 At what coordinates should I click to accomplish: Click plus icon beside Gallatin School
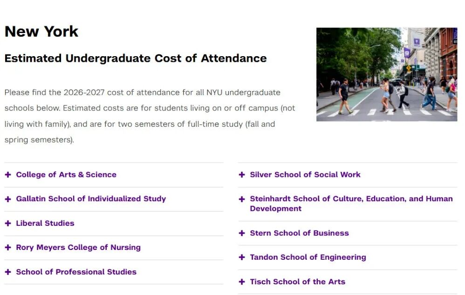(8, 199)
